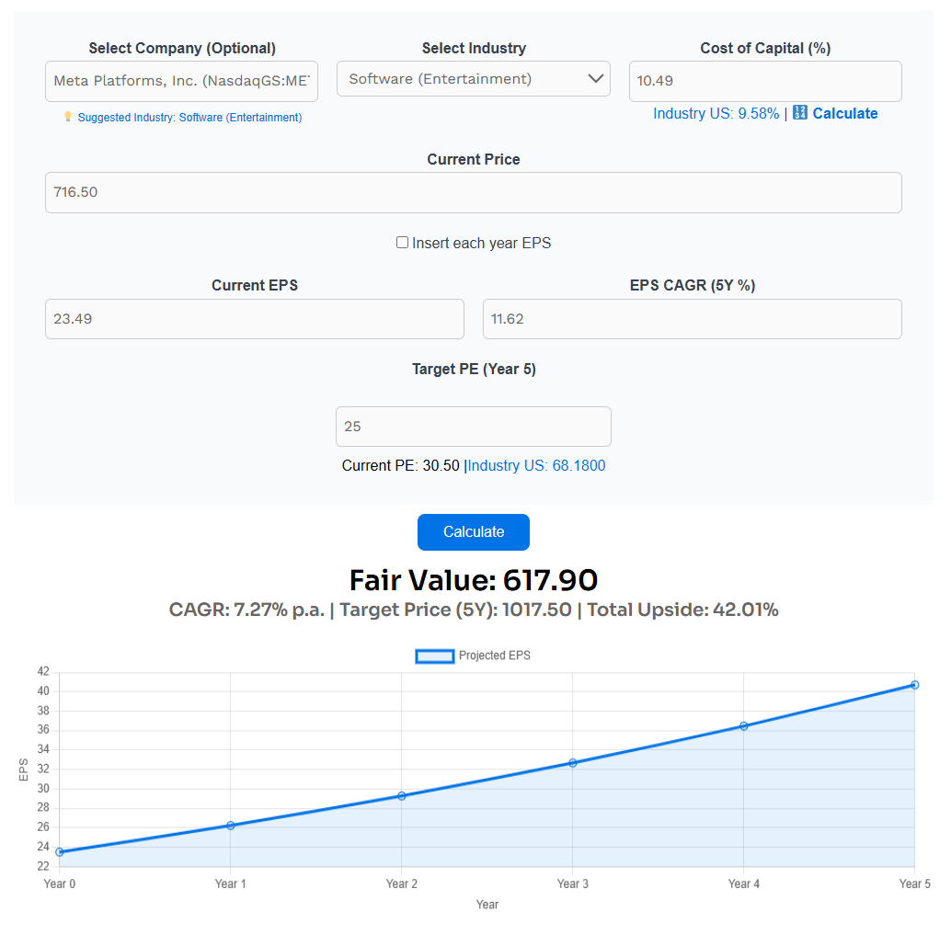
Task: Focus the Current Price field
Action: click(x=474, y=193)
